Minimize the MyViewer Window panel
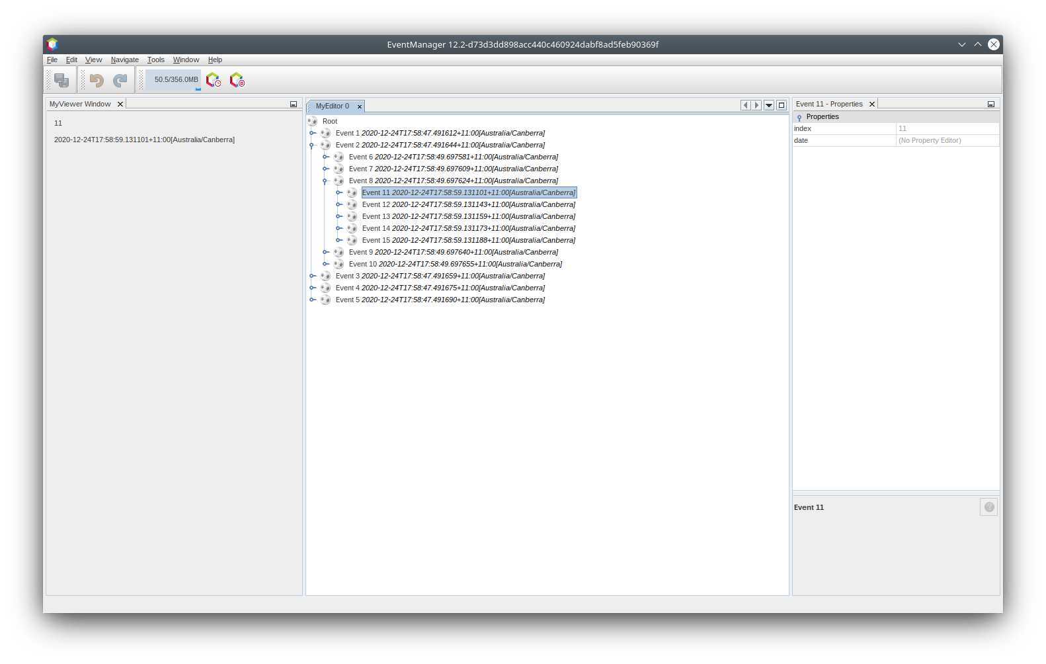Image resolution: width=1046 pixels, height=664 pixels. point(294,104)
